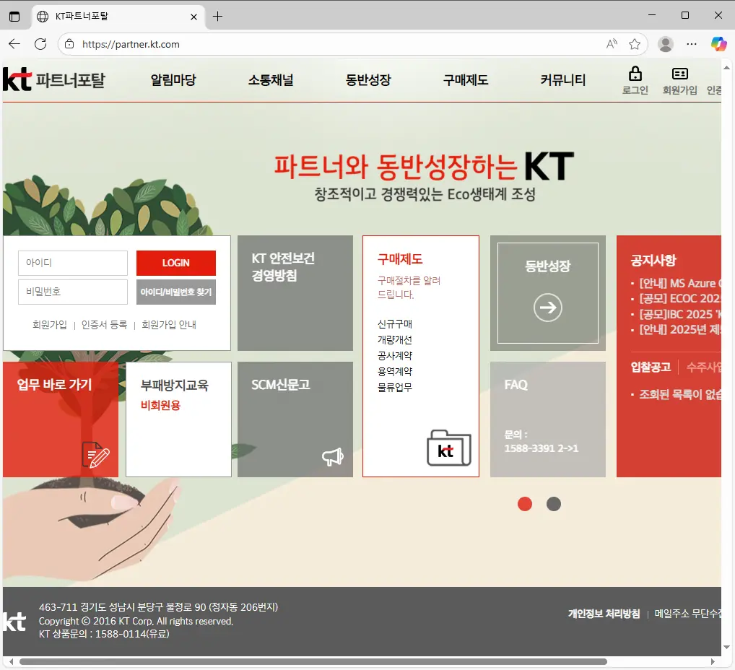Screen dimensions: 735x670
Task: Open the browser profile menu
Action: click(665, 44)
